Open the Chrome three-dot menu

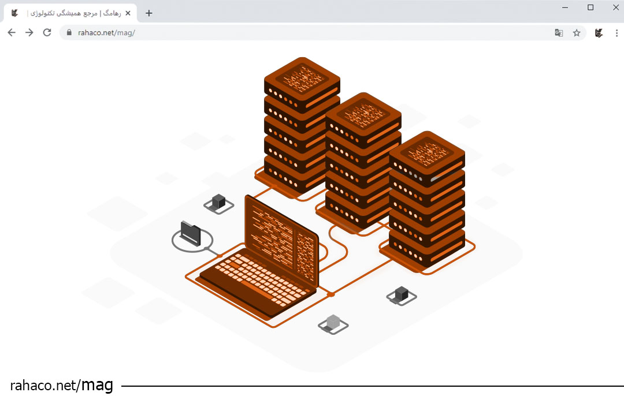(616, 33)
